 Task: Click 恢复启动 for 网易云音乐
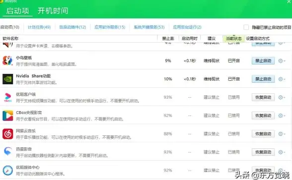click(x=263, y=134)
